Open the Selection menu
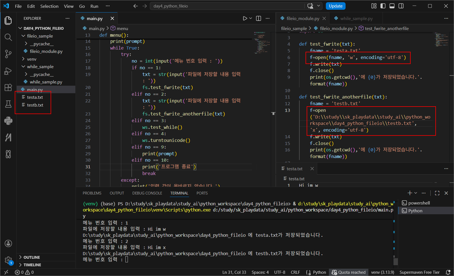 point(49,6)
